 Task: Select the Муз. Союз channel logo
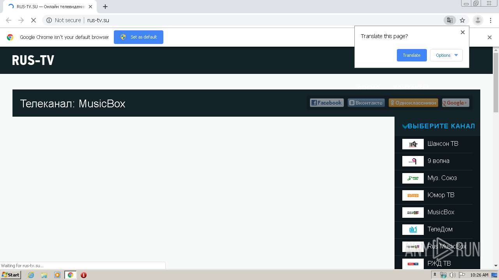[413, 178]
